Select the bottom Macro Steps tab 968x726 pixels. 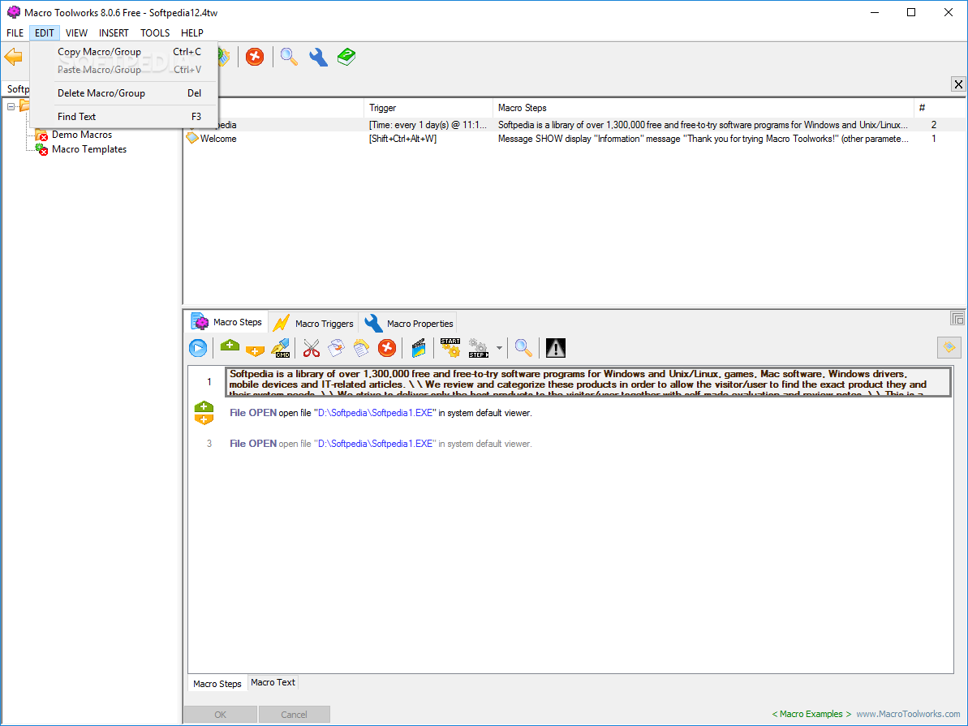click(217, 683)
